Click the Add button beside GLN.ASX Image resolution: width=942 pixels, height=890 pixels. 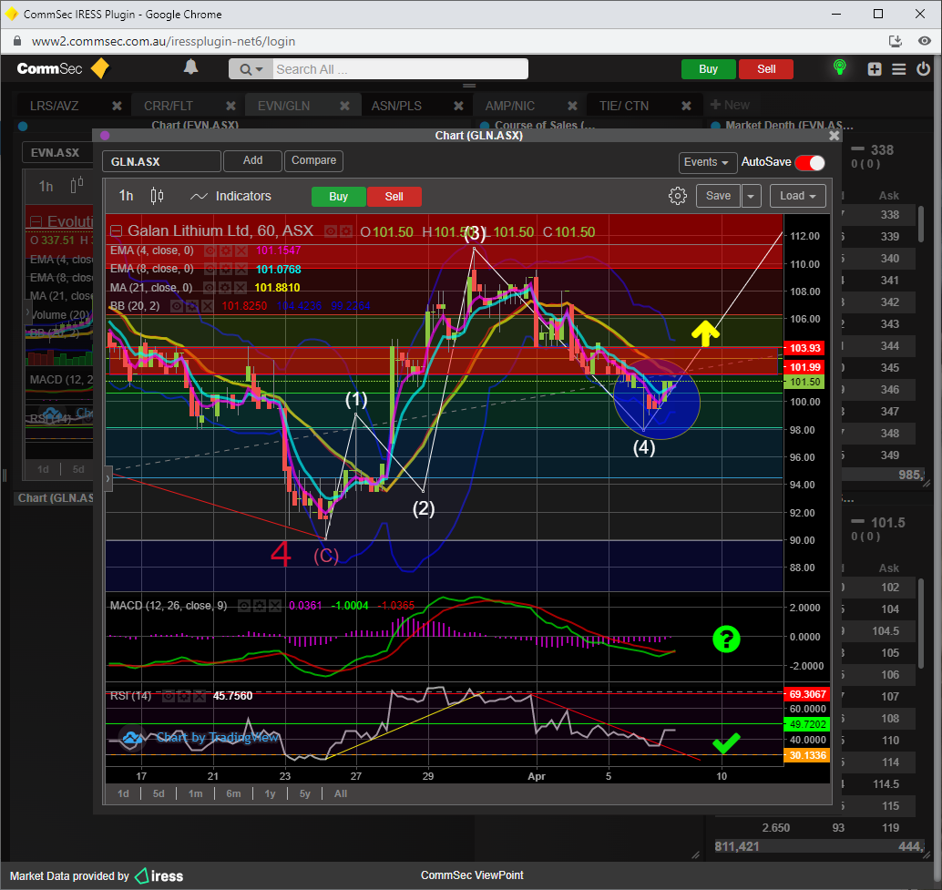[x=252, y=161]
